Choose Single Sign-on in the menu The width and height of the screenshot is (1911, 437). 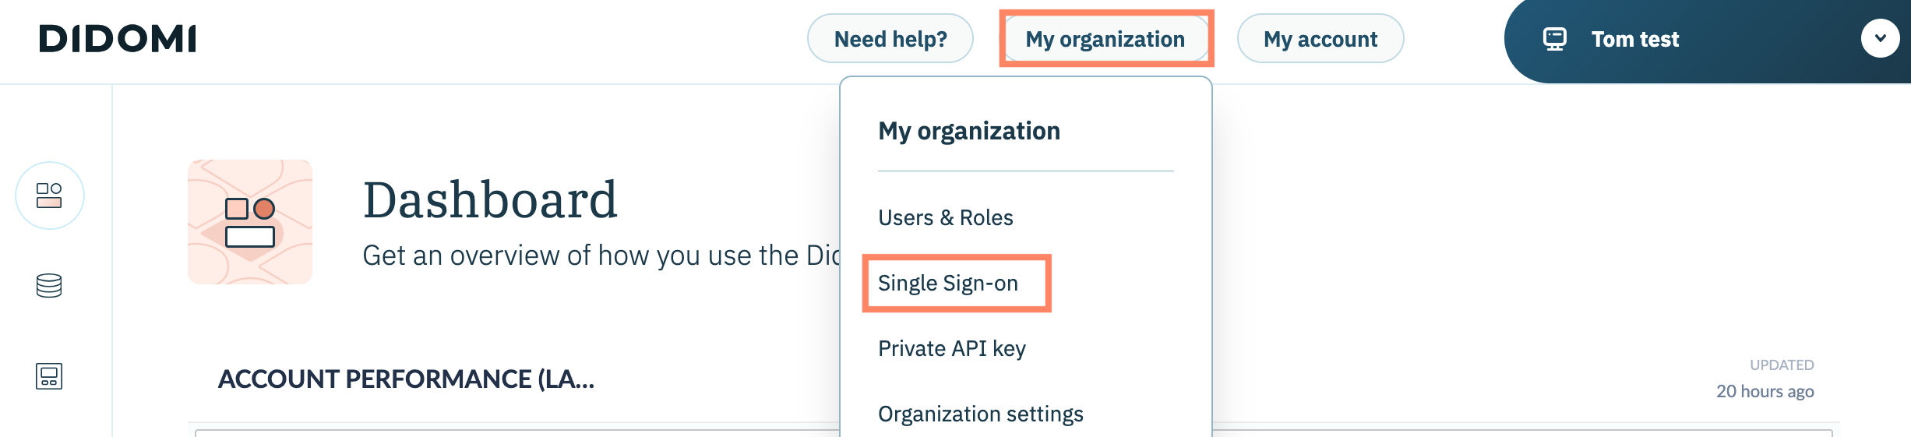coord(947,283)
